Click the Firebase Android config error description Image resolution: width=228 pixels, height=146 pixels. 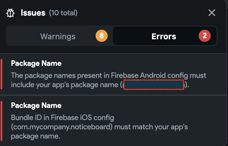pos(109,80)
